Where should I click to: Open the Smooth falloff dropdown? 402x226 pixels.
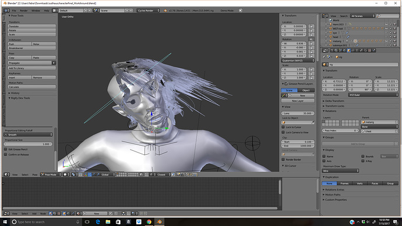pos(28,135)
